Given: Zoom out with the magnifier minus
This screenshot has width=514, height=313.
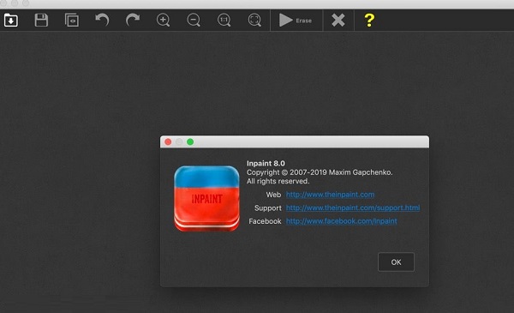Looking at the screenshot, I should tap(194, 20).
